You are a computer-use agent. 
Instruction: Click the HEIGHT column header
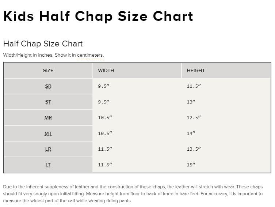196,70
